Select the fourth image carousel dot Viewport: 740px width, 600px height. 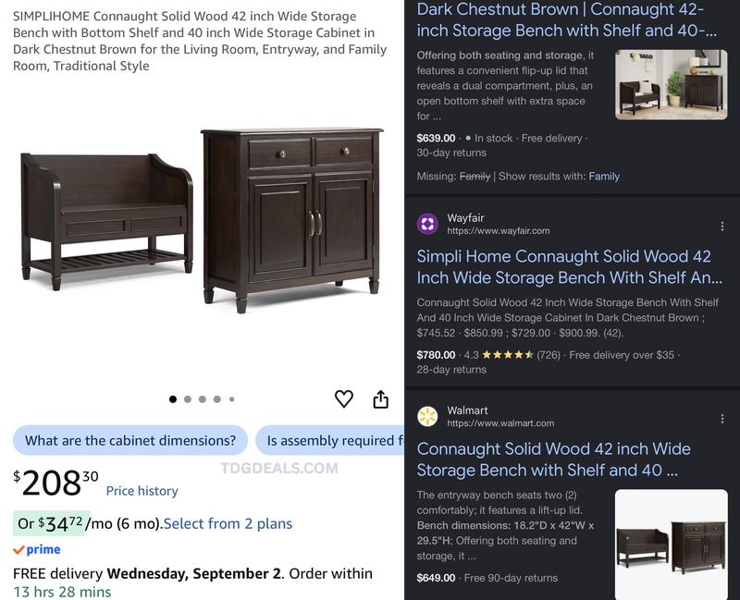pyautogui.click(x=217, y=399)
